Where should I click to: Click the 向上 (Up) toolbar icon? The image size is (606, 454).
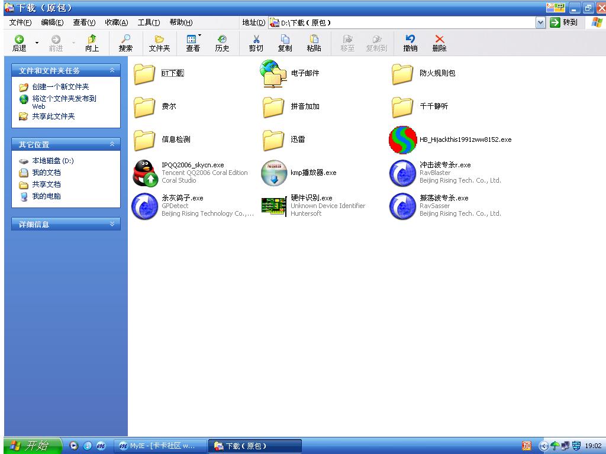coord(92,43)
